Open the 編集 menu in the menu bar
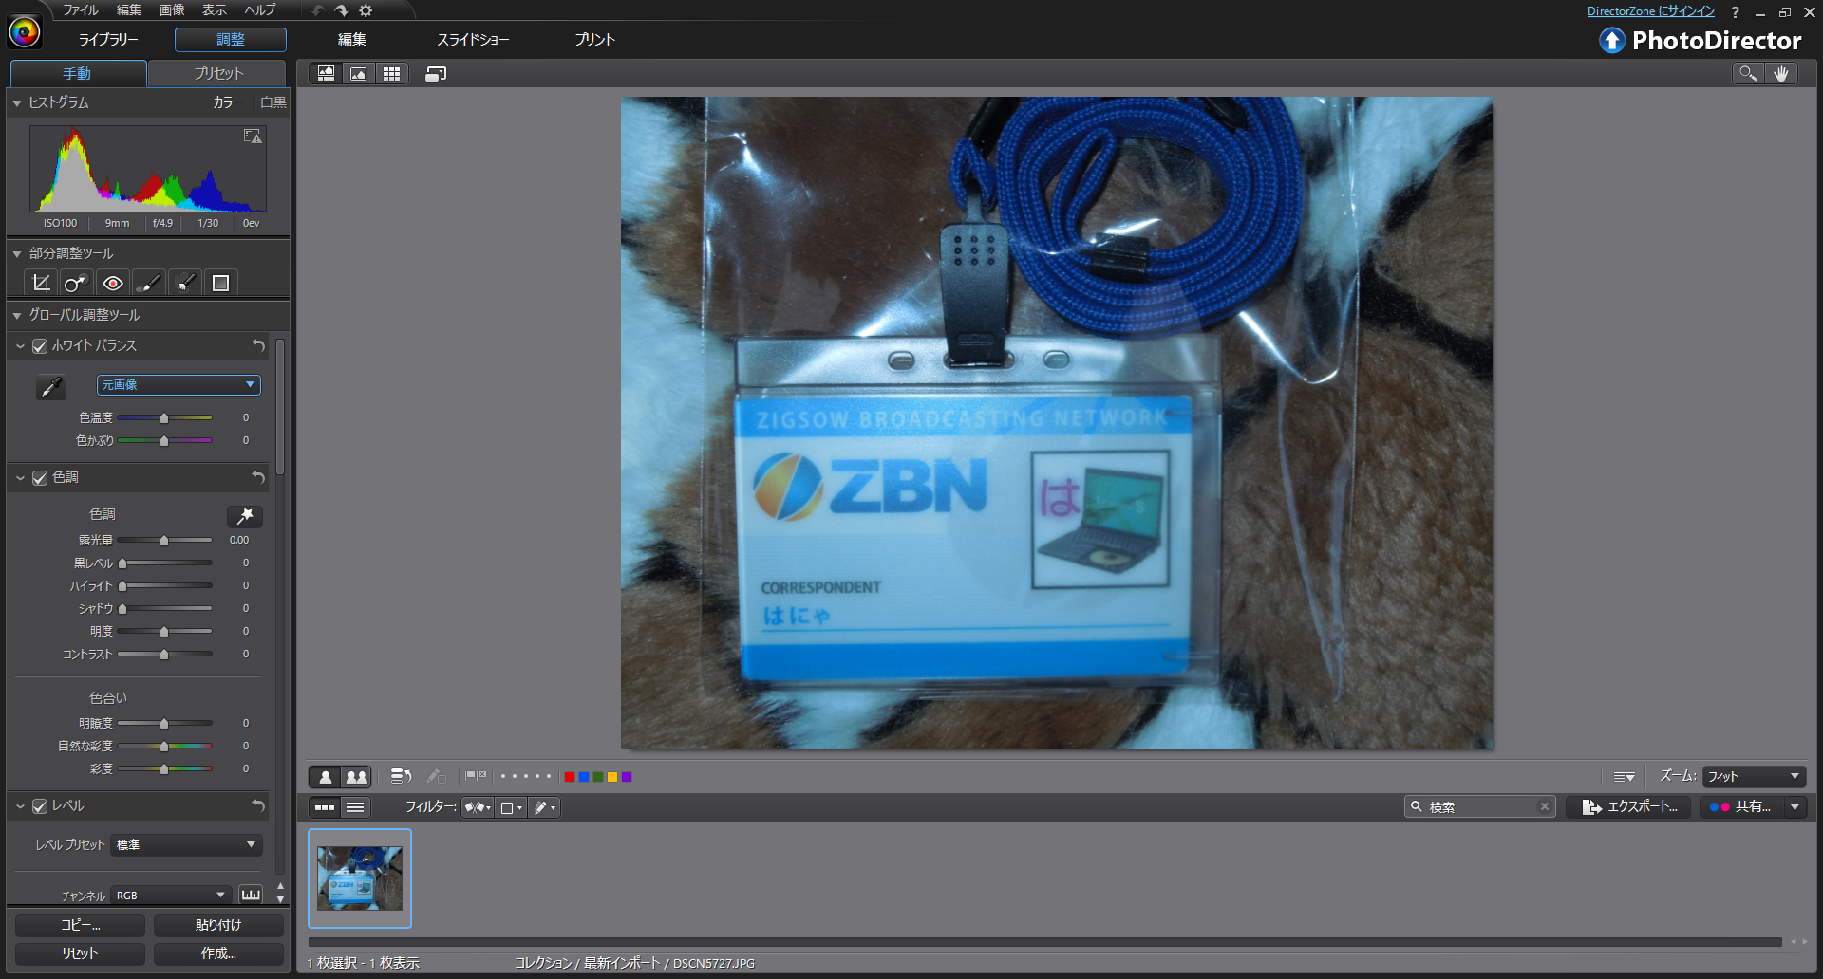The width and height of the screenshot is (1823, 979). coord(129,9)
